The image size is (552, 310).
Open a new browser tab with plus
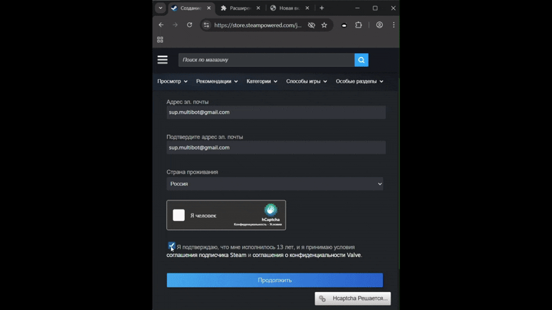(x=322, y=8)
